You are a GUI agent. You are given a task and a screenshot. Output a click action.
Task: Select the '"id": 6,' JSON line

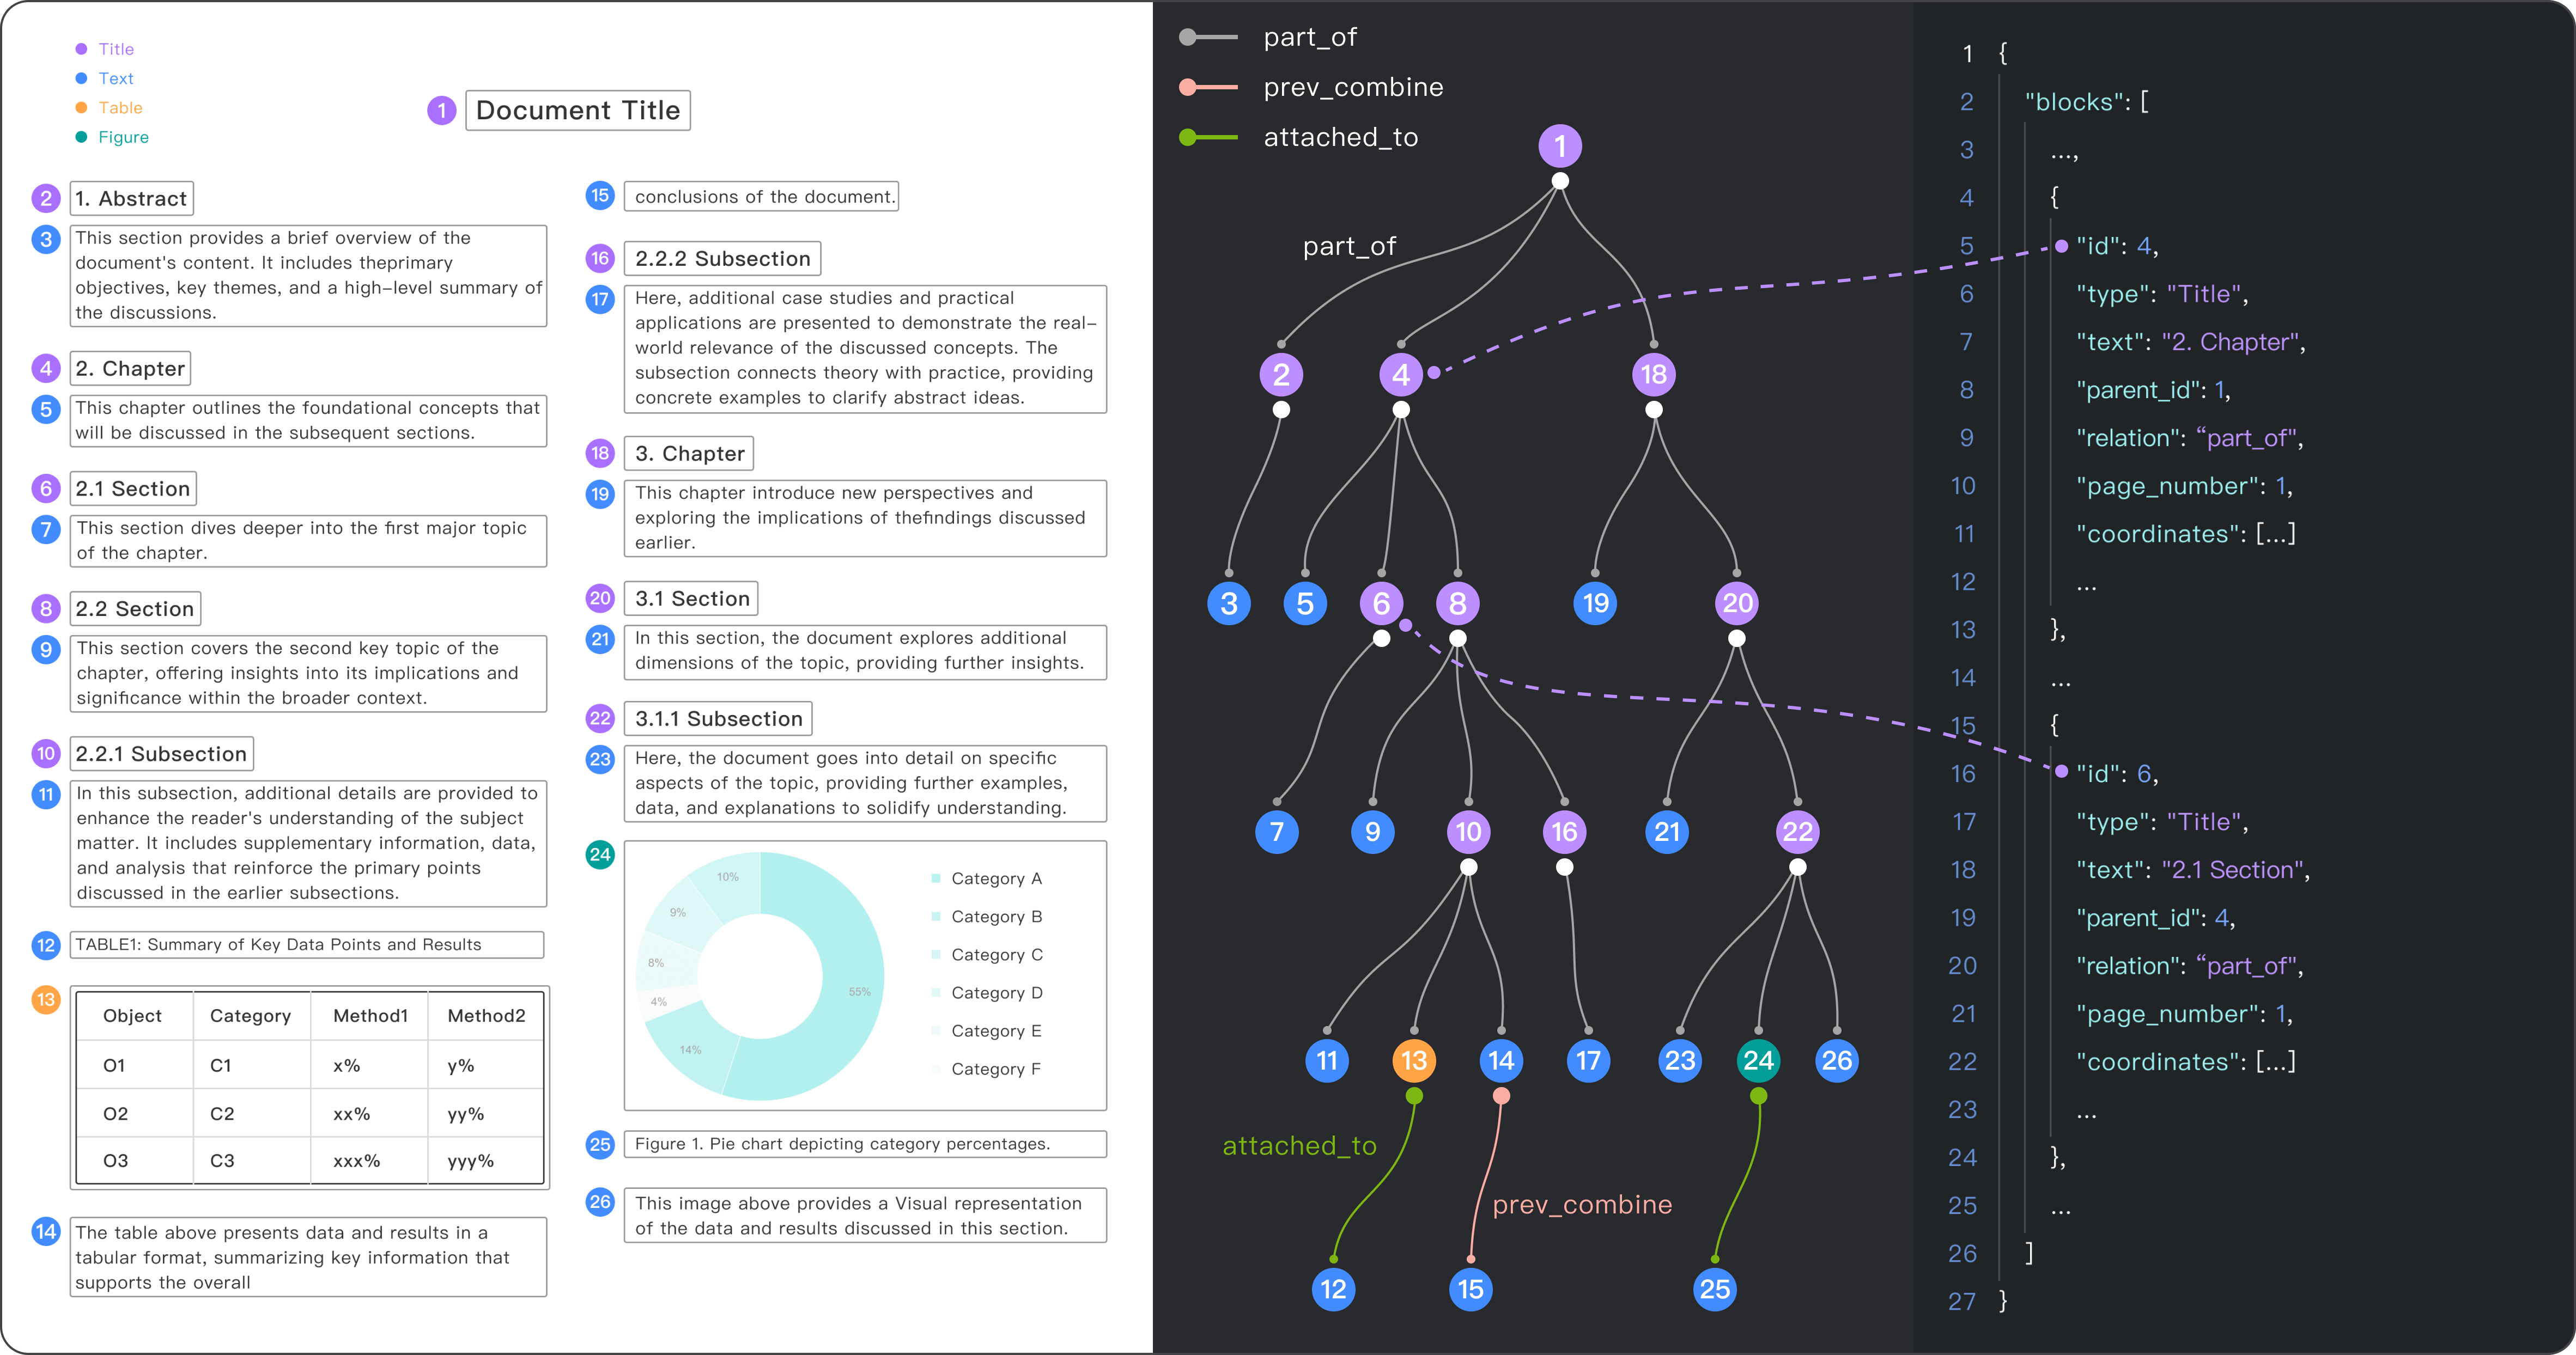(x=2117, y=773)
